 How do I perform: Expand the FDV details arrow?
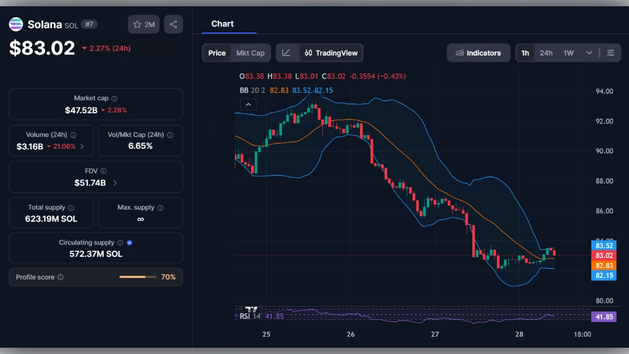115,183
